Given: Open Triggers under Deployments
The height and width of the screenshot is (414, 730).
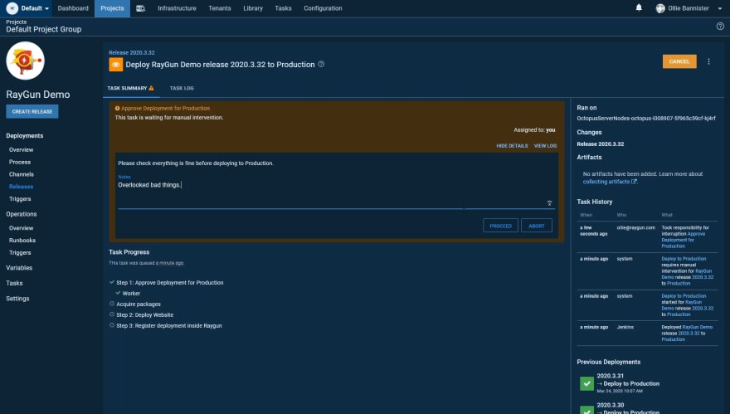Looking at the screenshot, I should tap(20, 199).
